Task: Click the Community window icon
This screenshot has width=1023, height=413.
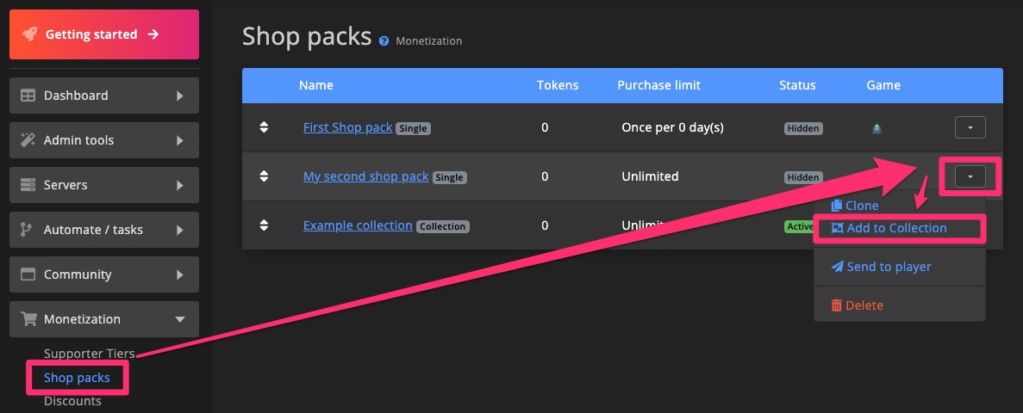Action: pyautogui.click(x=28, y=274)
